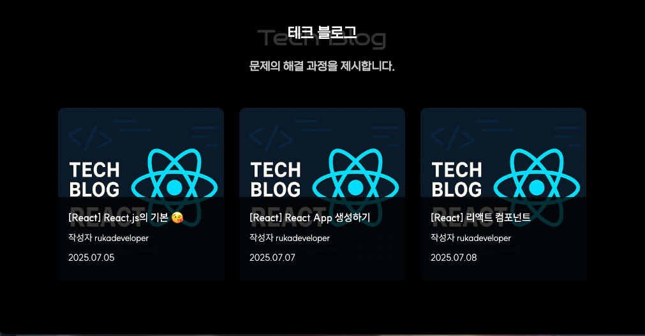This screenshot has height=336, width=645.
Task: Click the 테크 블로그 section heading
Action: tap(322, 33)
